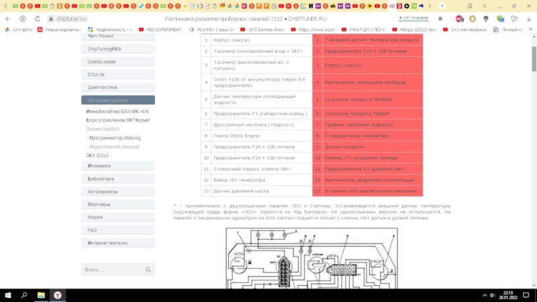Expand the bookmarks bar overflow chevron
This screenshot has height=302, width=537.
click(530, 30)
